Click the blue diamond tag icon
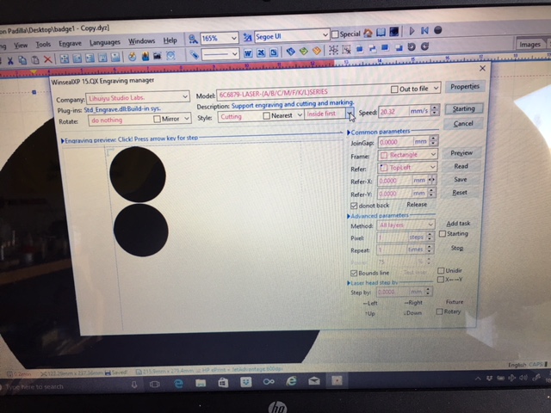The image size is (551, 413). click(x=290, y=52)
